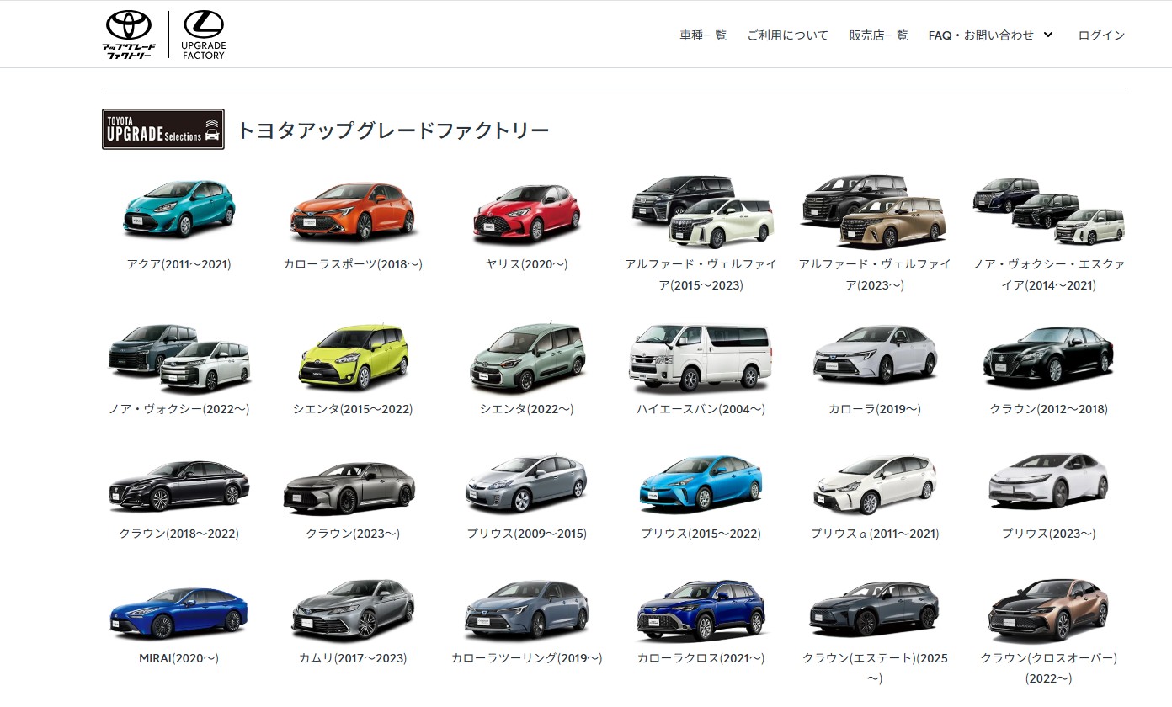Click the アクア(2011～2021) text link
This screenshot has width=1172, height=707.
pos(179,264)
